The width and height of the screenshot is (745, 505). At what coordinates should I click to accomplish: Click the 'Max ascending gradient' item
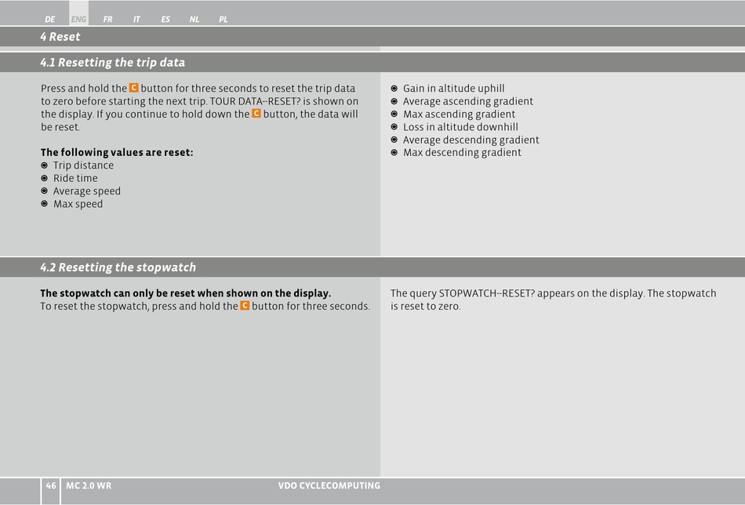coord(459,114)
